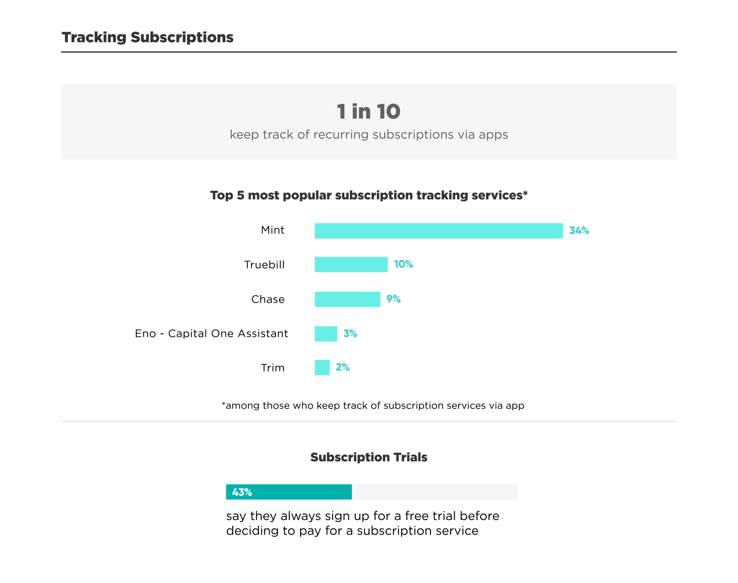Click the Tracking Subscriptions title
This screenshot has width=738, height=583.
[148, 37]
